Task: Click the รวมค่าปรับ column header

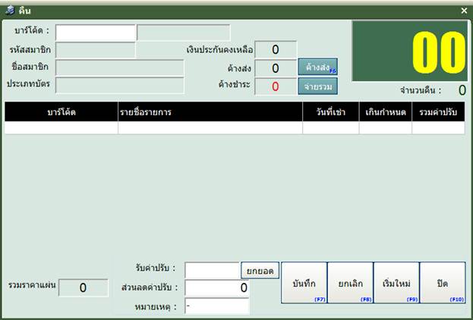Action: tap(438, 112)
